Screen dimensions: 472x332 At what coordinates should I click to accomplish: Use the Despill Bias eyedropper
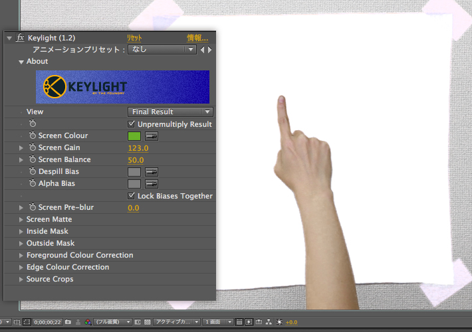152,172
